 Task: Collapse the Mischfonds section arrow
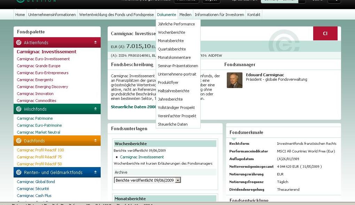95,109
